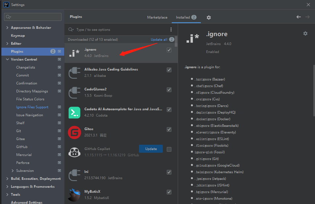Click the Alibaba Java Coding Guidelines plug icon
The image size is (315, 204).
(x=74, y=73)
